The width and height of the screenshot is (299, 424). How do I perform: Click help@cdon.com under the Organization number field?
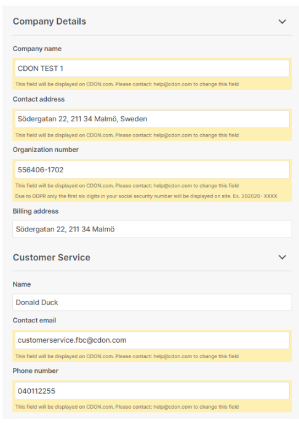coord(172,185)
